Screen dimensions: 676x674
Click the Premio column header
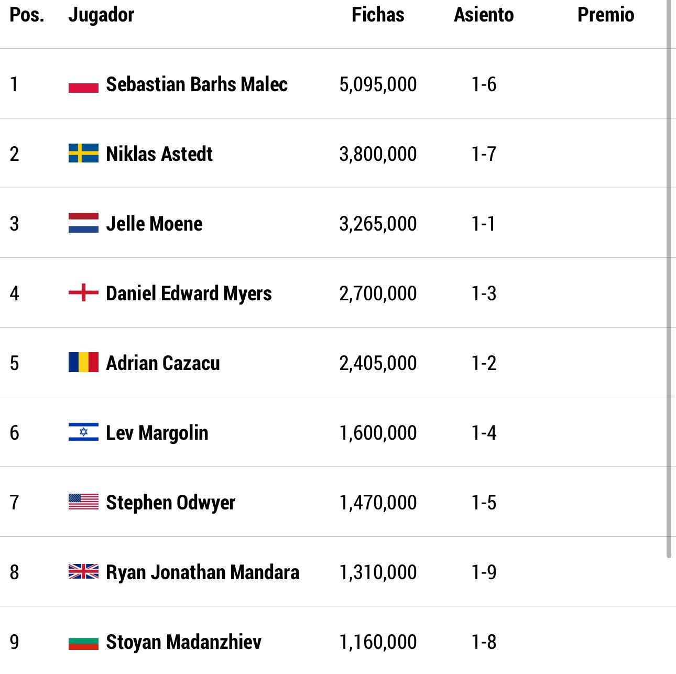point(606,15)
